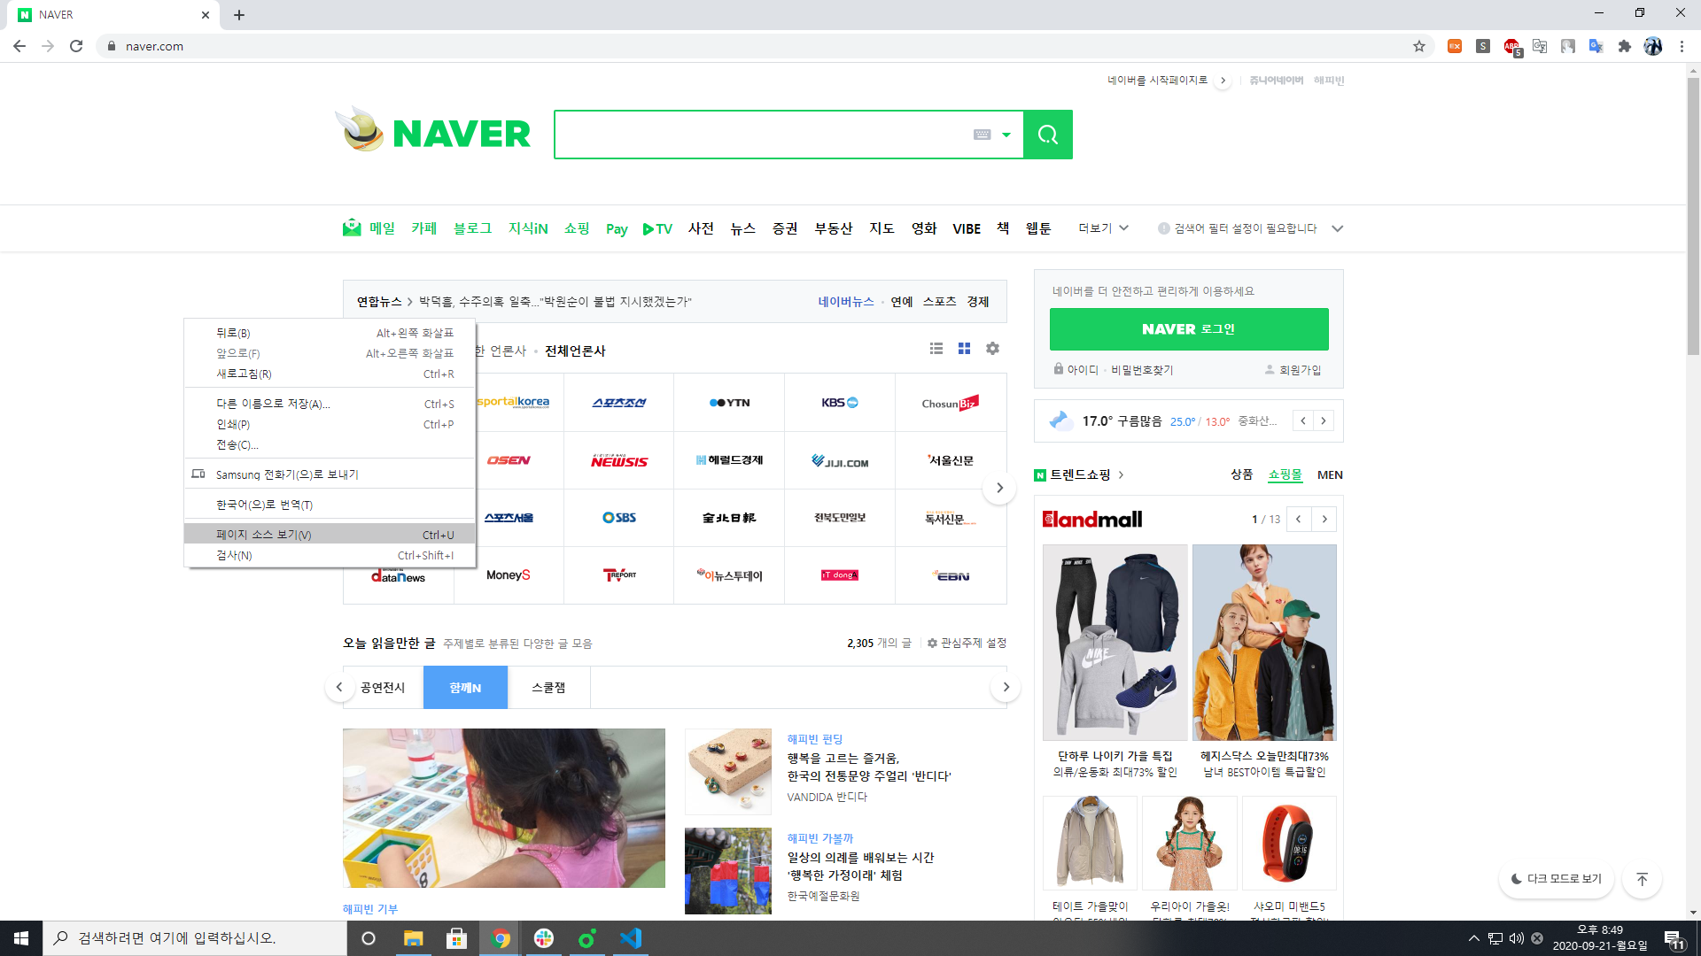Switch press list to list view icon
Image resolution: width=1701 pixels, height=956 pixels.
[x=936, y=349]
